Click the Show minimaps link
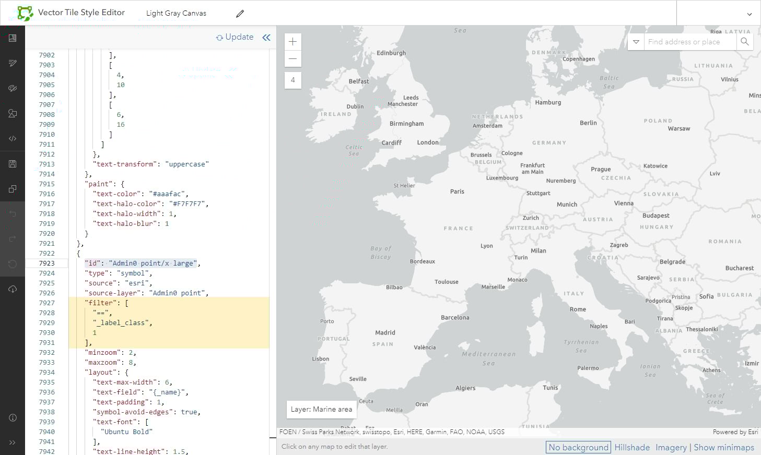 [x=723, y=447]
